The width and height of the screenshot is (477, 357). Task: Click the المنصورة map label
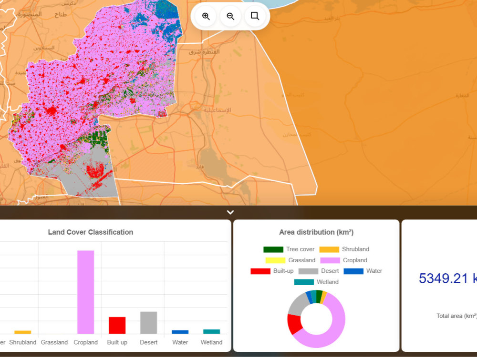pyautogui.click(x=30, y=14)
